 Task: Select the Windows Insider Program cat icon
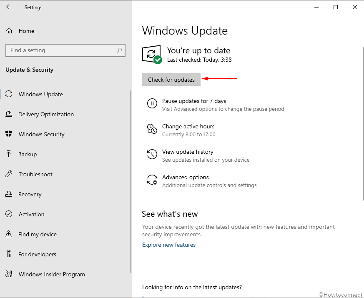tap(9, 274)
